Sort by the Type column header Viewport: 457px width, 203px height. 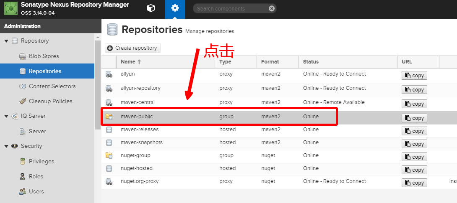coord(236,62)
